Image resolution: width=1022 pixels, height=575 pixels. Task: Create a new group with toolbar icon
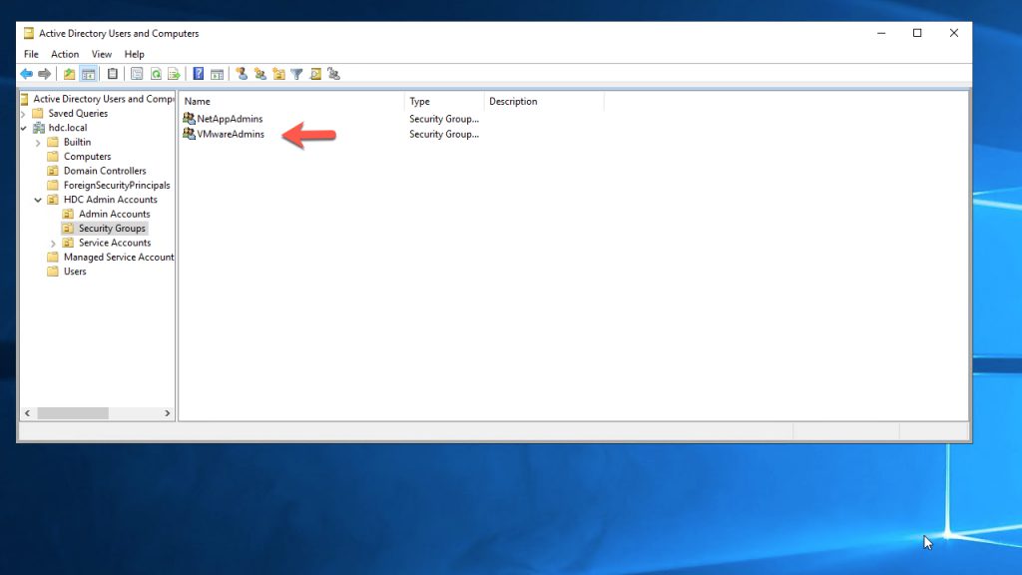tap(260, 74)
